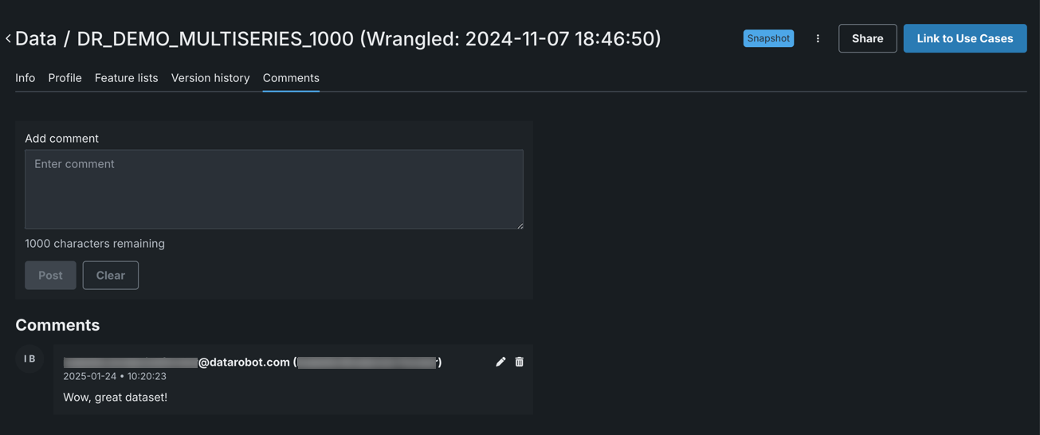
Task: Focus the Enter comment text field
Action: click(274, 190)
